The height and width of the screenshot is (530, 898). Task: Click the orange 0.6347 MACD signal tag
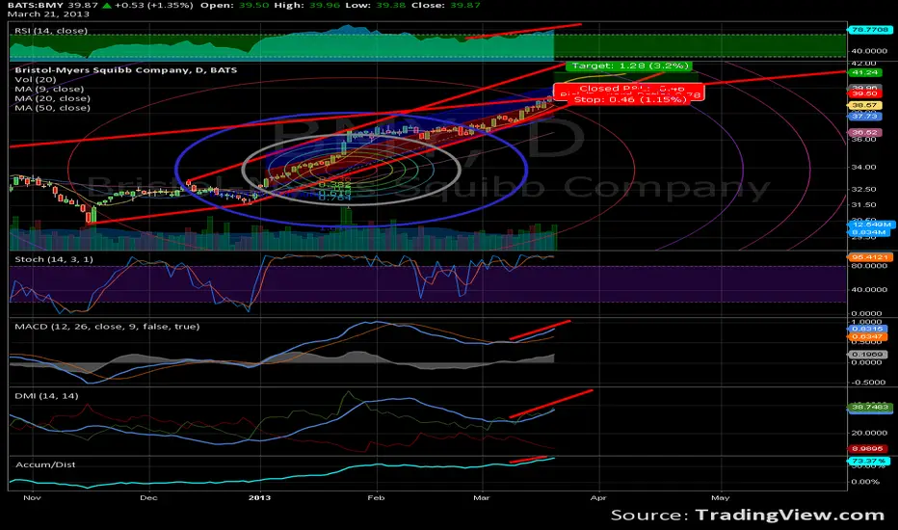click(866, 337)
